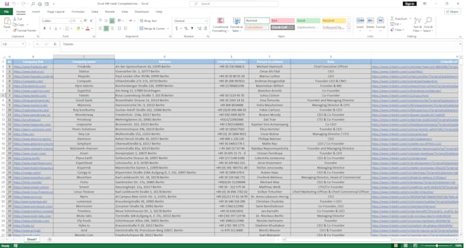Viewport: 466px width, 248px height.
Task: Switch to the Insert tab
Action: click(x=36, y=12)
